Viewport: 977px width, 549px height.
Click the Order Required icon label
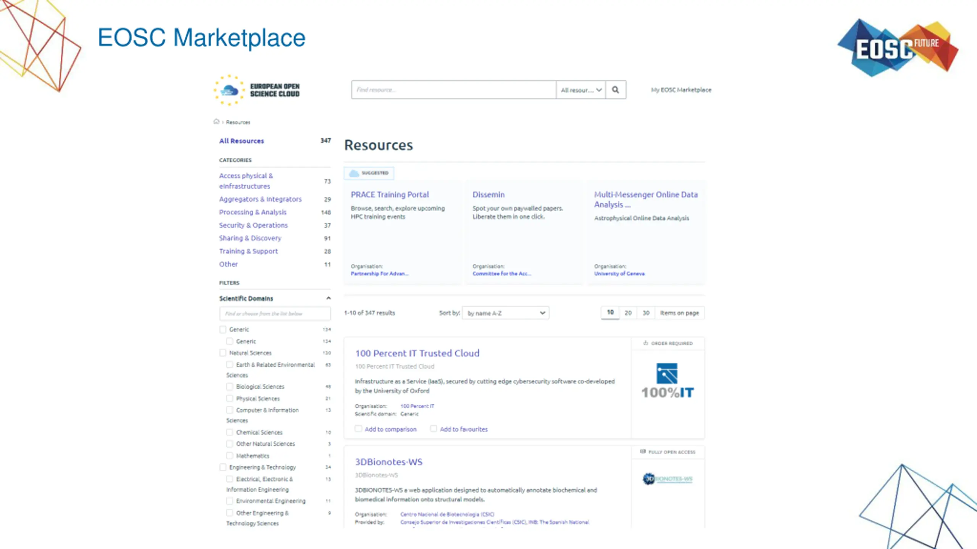tap(667, 343)
